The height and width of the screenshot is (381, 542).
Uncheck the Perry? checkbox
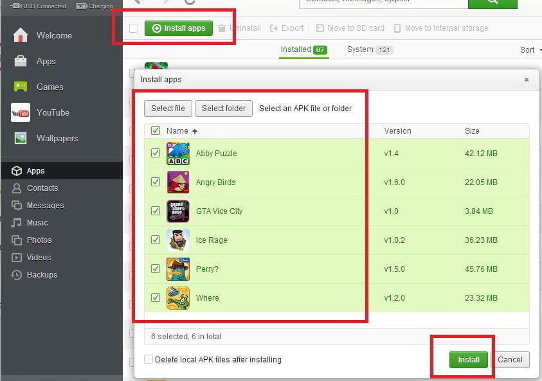point(156,269)
